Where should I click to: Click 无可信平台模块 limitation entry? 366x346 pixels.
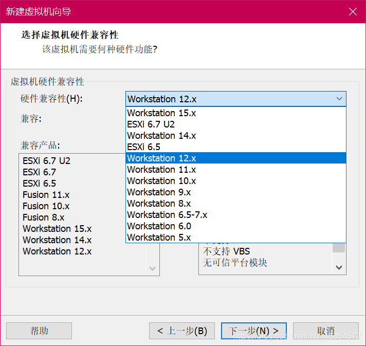point(235,263)
